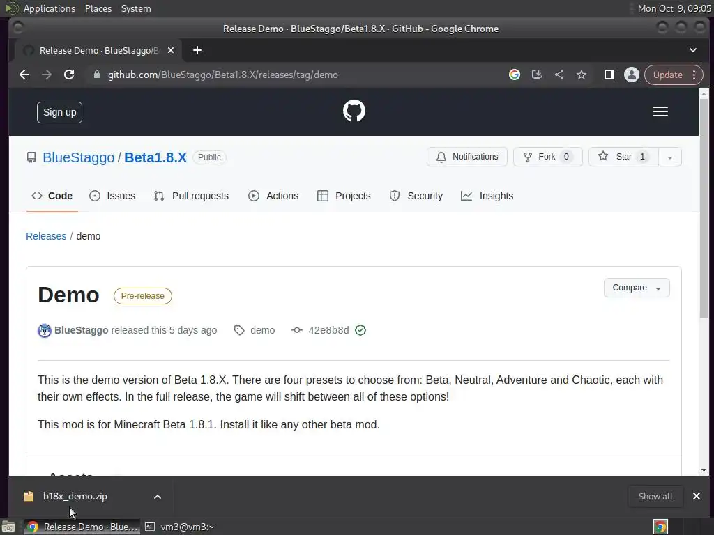Screen dimensions: 714x535
Task: Click the Public visibility label
Action: pyautogui.click(x=209, y=157)
